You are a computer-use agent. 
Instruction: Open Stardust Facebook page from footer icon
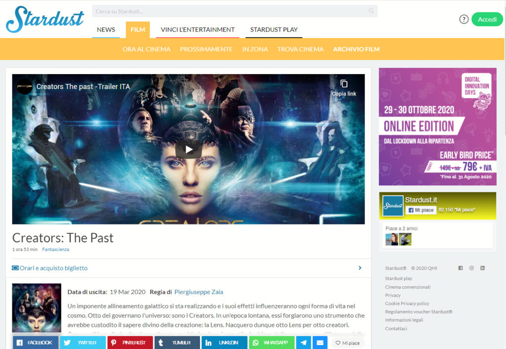pyautogui.click(x=461, y=268)
